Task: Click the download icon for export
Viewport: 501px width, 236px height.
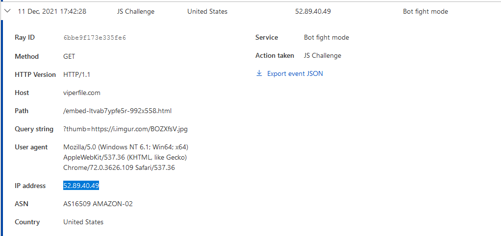Action: coord(259,74)
